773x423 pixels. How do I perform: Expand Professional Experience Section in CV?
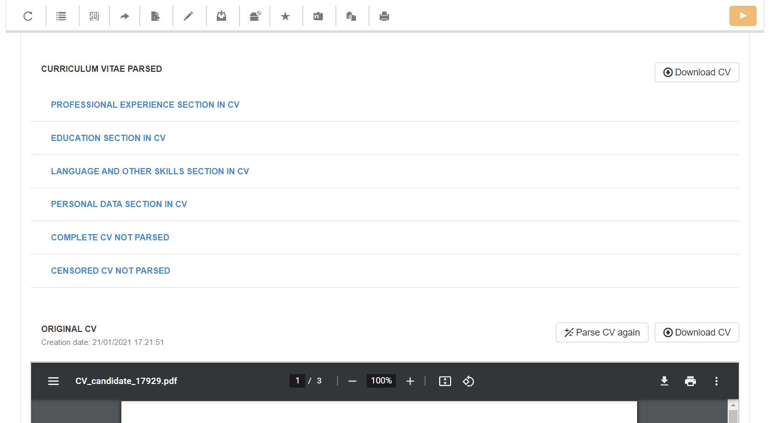tap(145, 105)
